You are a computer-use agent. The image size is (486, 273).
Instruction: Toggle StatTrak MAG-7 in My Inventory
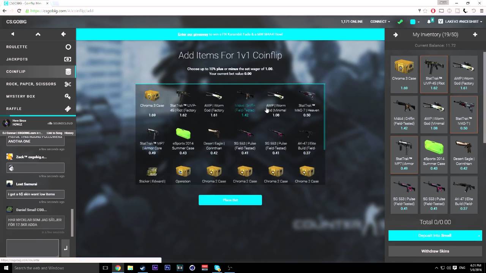[464, 115]
